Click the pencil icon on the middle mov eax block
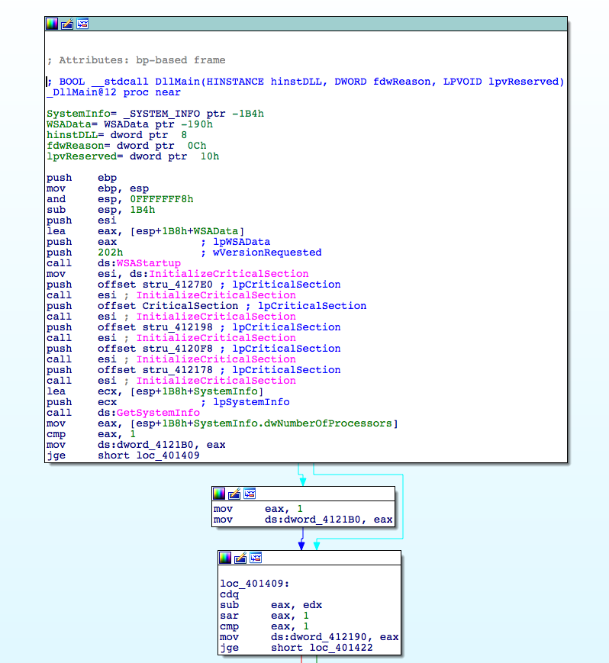The image size is (609, 663). click(235, 494)
